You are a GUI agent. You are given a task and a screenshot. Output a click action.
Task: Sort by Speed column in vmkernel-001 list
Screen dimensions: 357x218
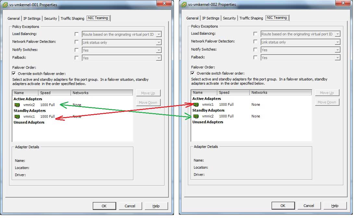tap(55, 93)
